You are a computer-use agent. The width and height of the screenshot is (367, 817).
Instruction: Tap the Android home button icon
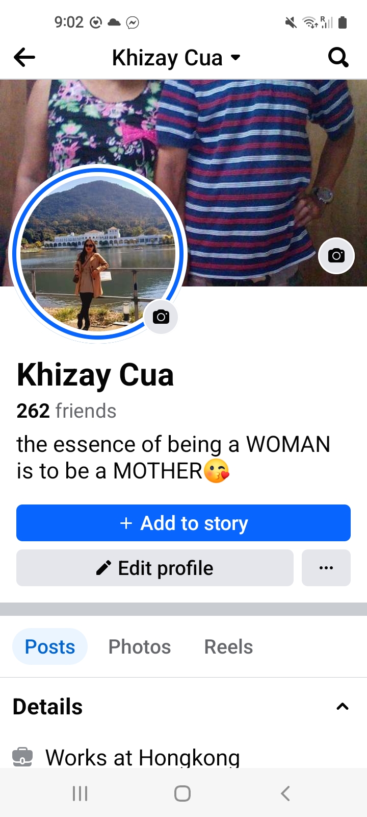[182, 794]
